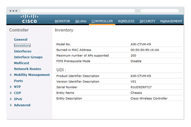The image size is (191, 127).
Task: Click the Cisco logo
Action: click(x=29, y=19)
